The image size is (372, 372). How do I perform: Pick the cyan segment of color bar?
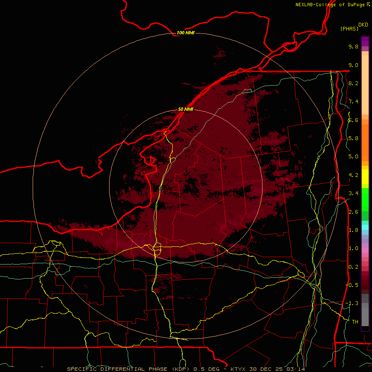tap(365, 227)
